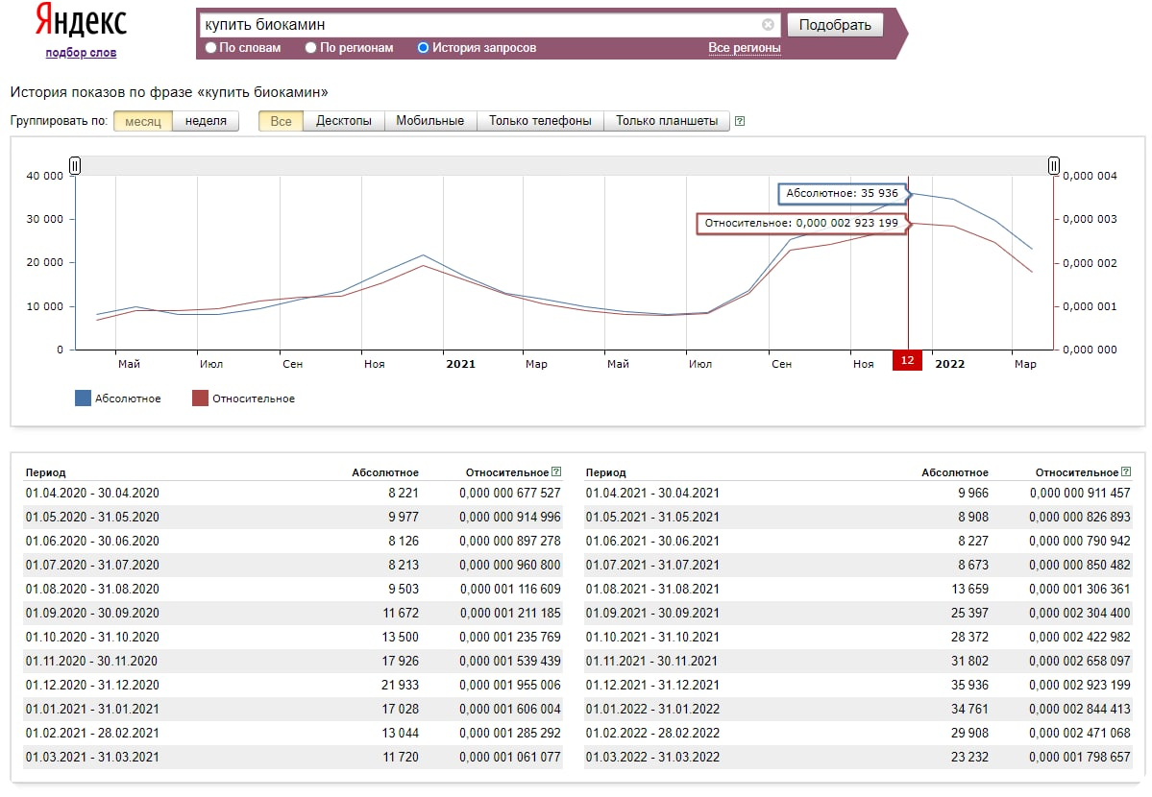Click help icon by left Относительное header
Viewport: 1152px width, 797px height.
tap(556, 472)
